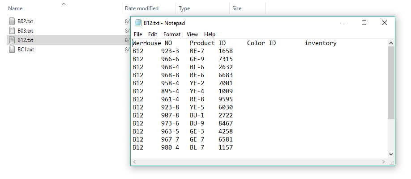Click the color ID BL-7

pos(197,148)
